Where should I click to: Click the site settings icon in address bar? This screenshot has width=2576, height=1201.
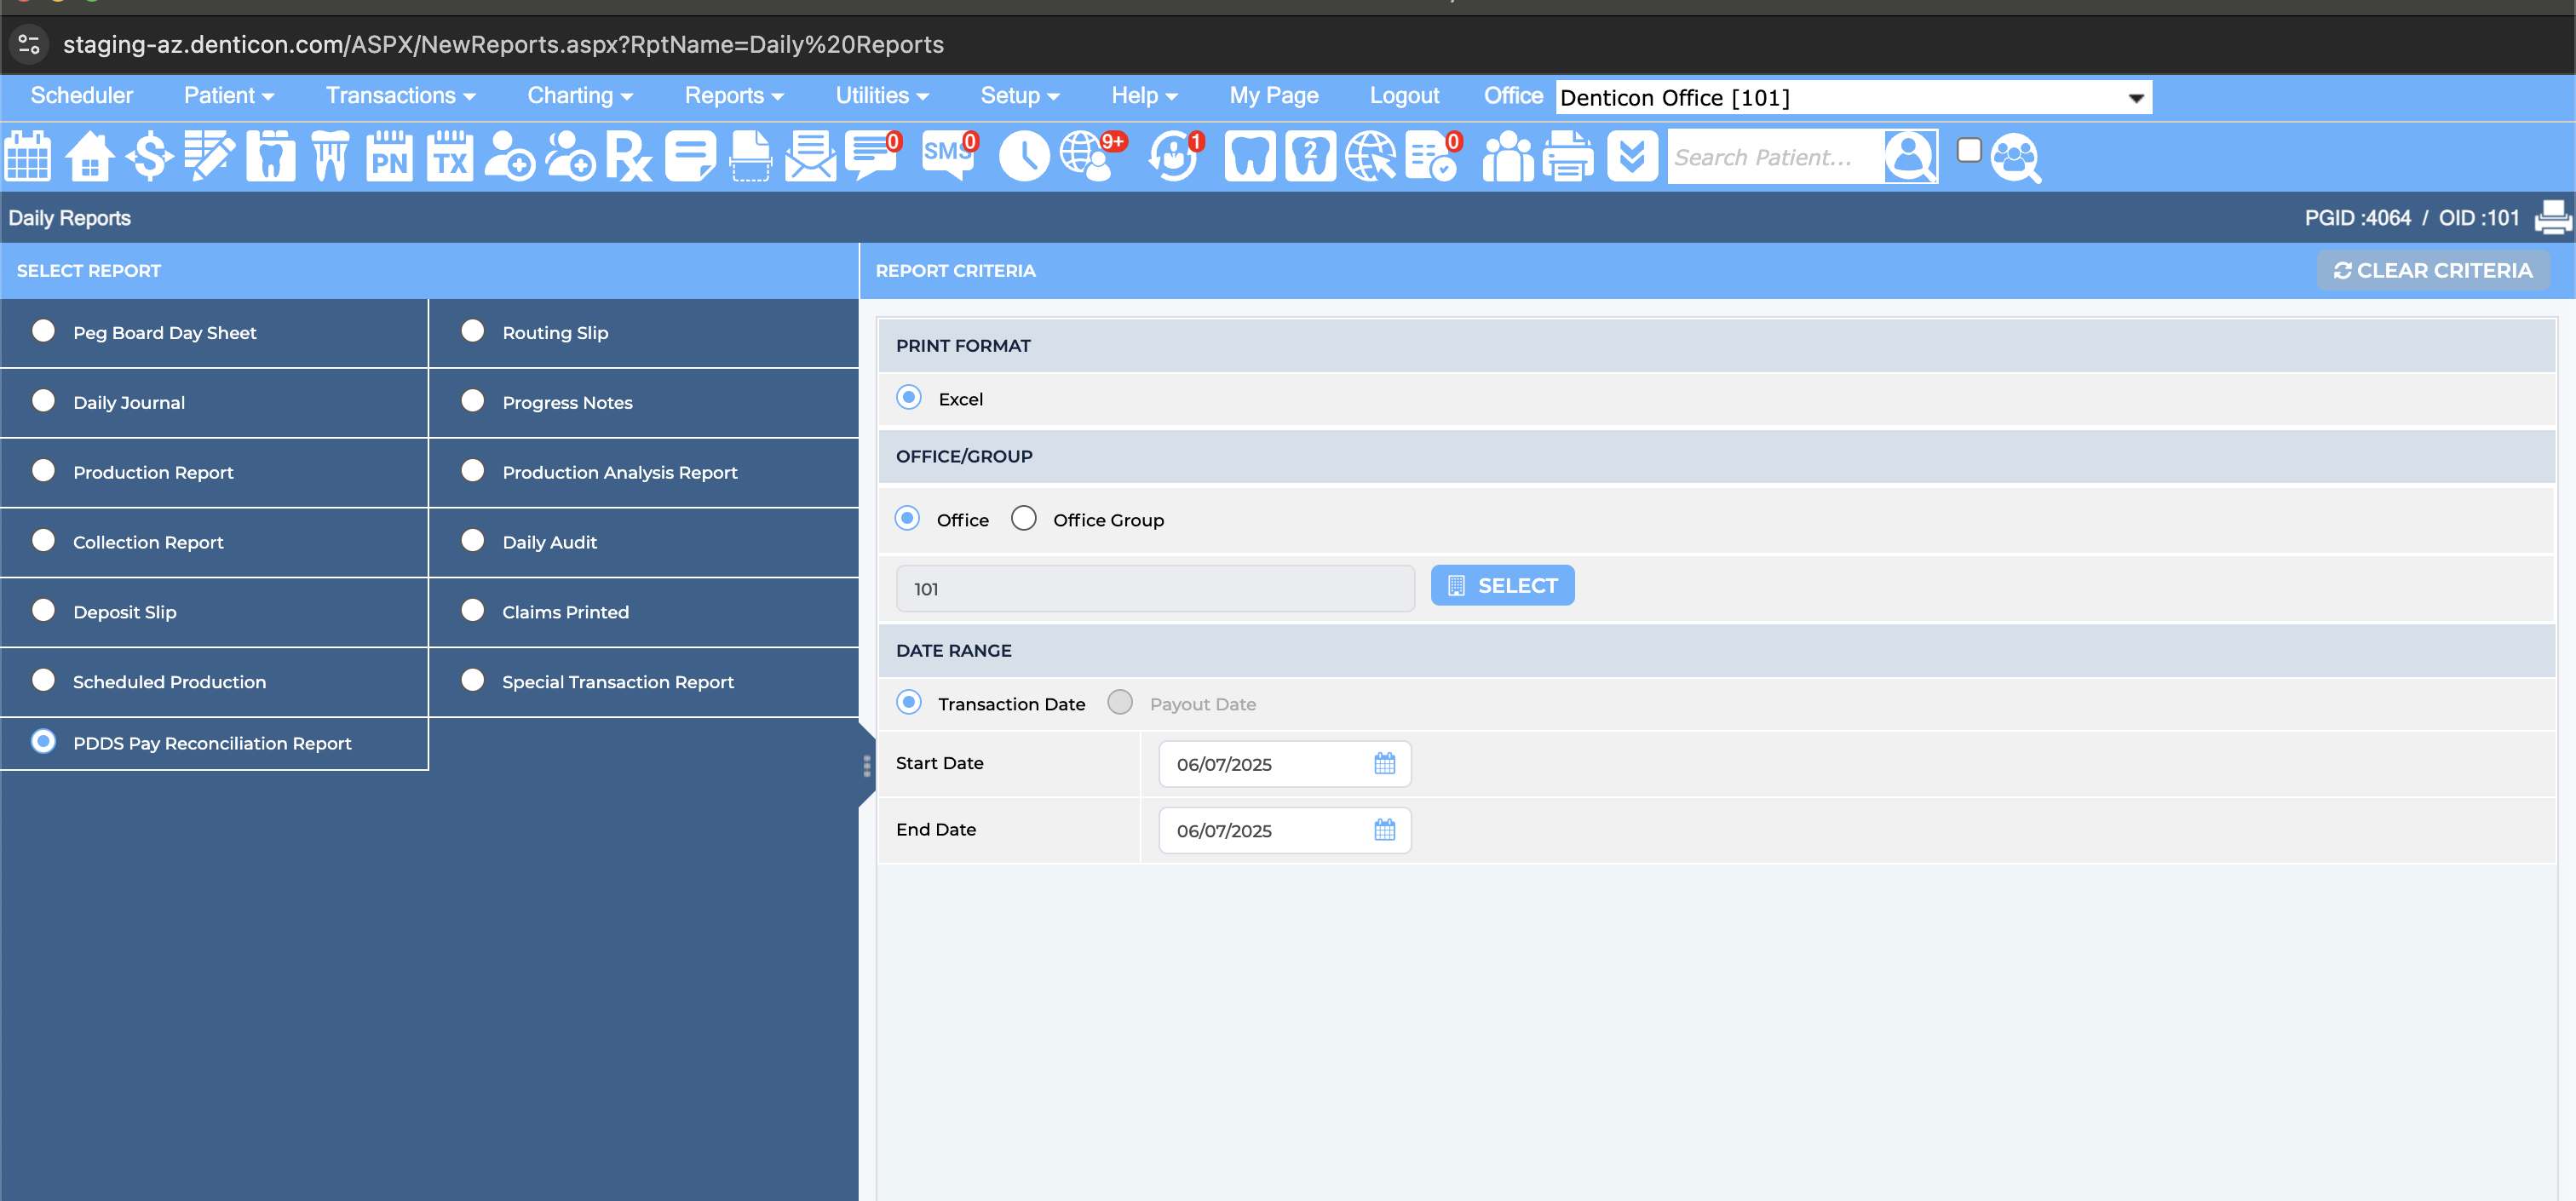coord(29,44)
